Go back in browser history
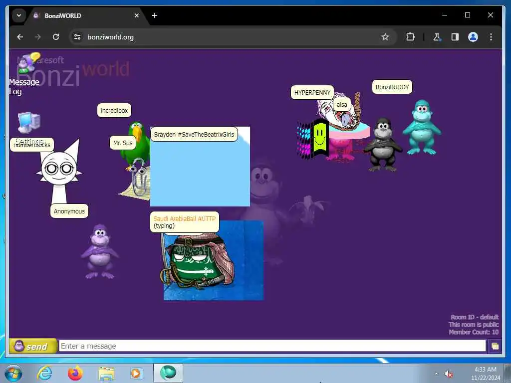 [x=20, y=37]
